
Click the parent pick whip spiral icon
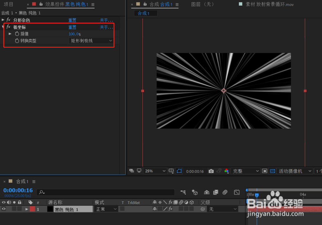pos(203,209)
